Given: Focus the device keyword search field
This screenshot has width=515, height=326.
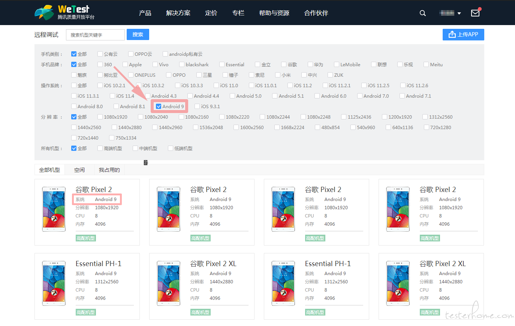Looking at the screenshot, I should click(x=95, y=35).
